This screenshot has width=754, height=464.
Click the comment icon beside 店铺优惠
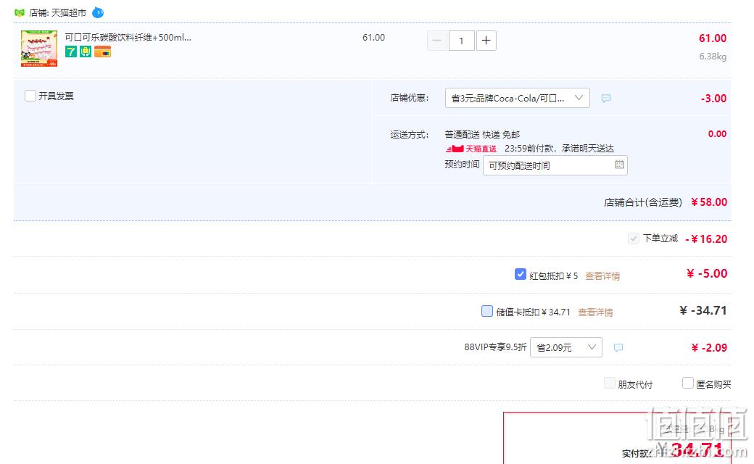point(606,98)
